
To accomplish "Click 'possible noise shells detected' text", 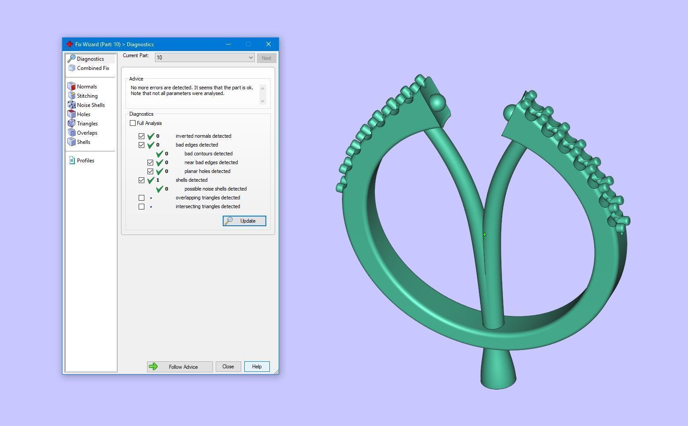I will click(x=215, y=189).
